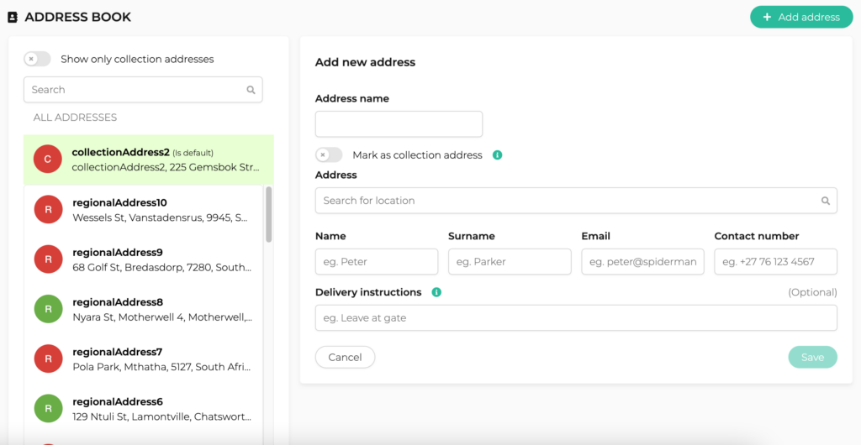861x445 pixels.
Task: Click the Search for location field
Action: pos(576,201)
